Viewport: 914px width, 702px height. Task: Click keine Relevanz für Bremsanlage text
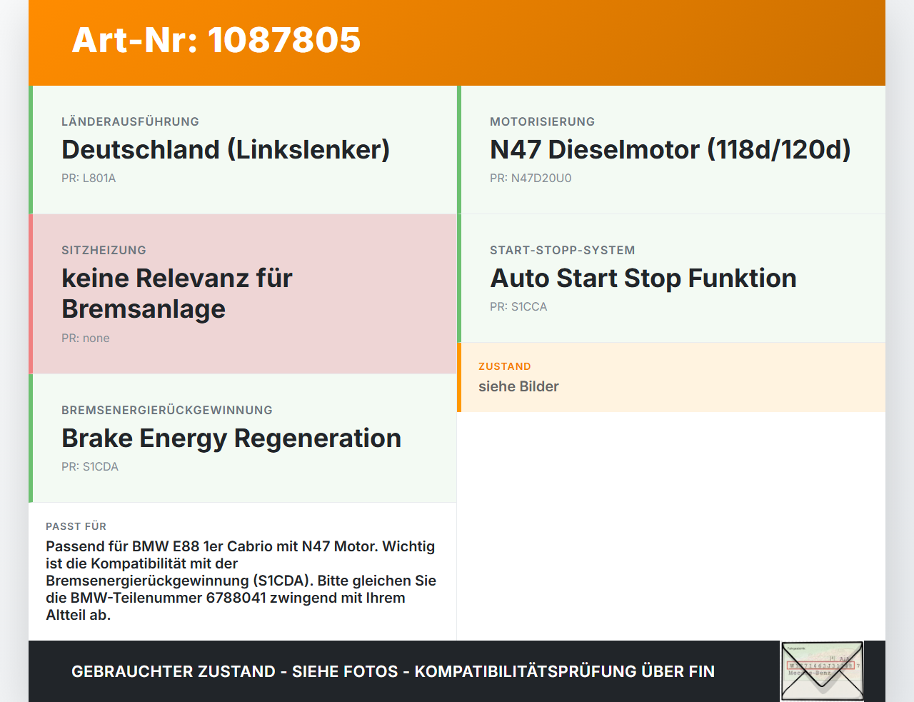[177, 294]
